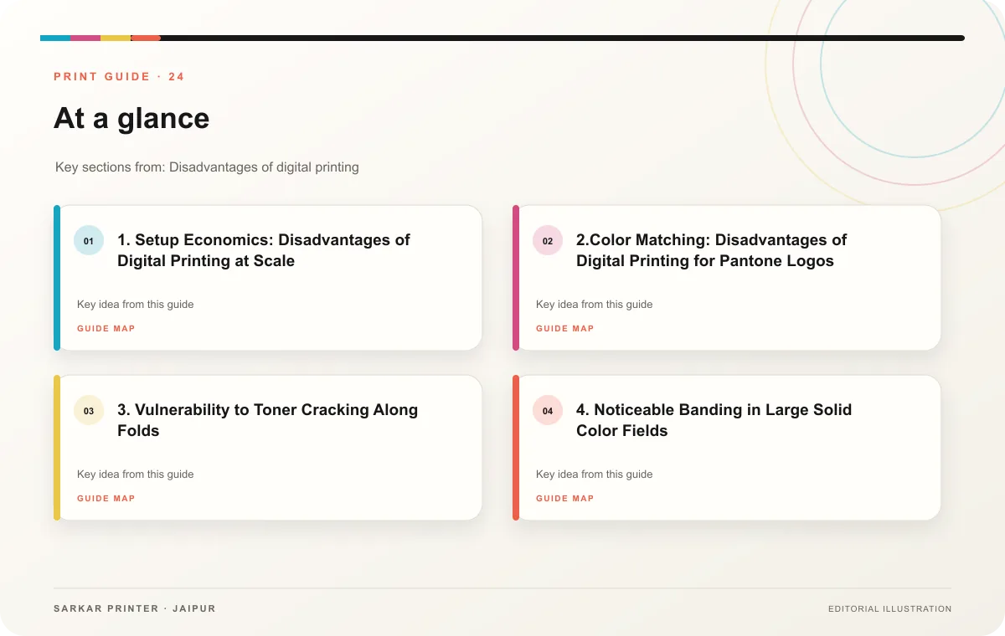Click the 04 number badge
The height and width of the screenshot is (636, 1005).
tap(548, 411)
